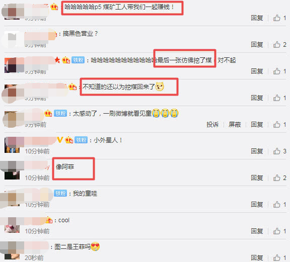
Task: Thumbs-up the cool comment
Action: [x=277, y=231]
